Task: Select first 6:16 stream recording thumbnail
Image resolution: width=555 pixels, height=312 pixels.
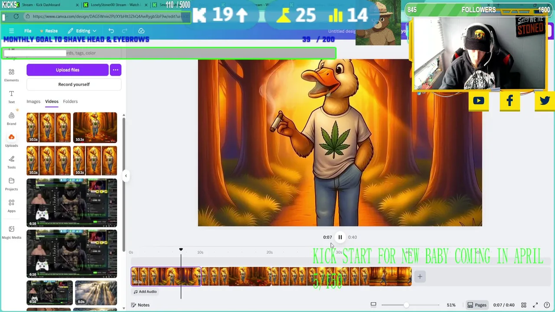Action: tap(72, 203)
